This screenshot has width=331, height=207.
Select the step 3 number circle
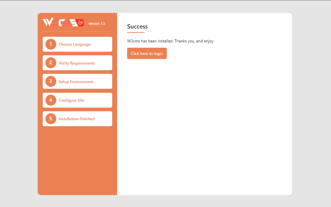coord(51,81)
